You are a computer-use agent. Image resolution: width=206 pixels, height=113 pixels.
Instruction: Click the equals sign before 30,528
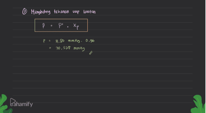pyautogui.click(x=50, y=48)
